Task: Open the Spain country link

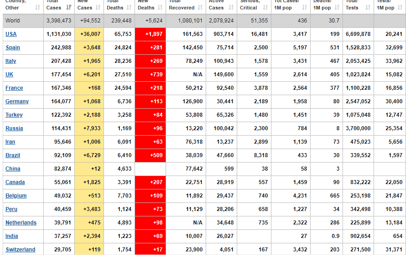Action: tap(13, 48)
